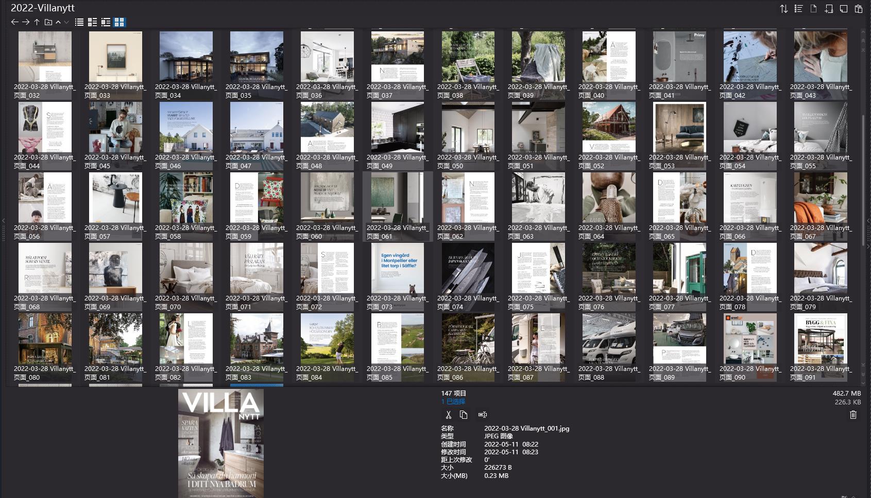The image size is (871, 498).
Task: Enable details view layout
Action: pyautogui.click(x=93, y=22)
